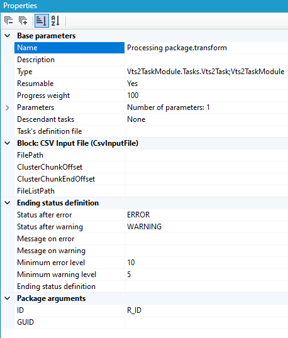Click the ID value R_ID
The height and width of the screenshot is (338, 288).
click(x=134, y=310)
